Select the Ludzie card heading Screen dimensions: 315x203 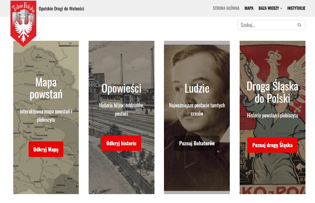click(x=197, y=88)
